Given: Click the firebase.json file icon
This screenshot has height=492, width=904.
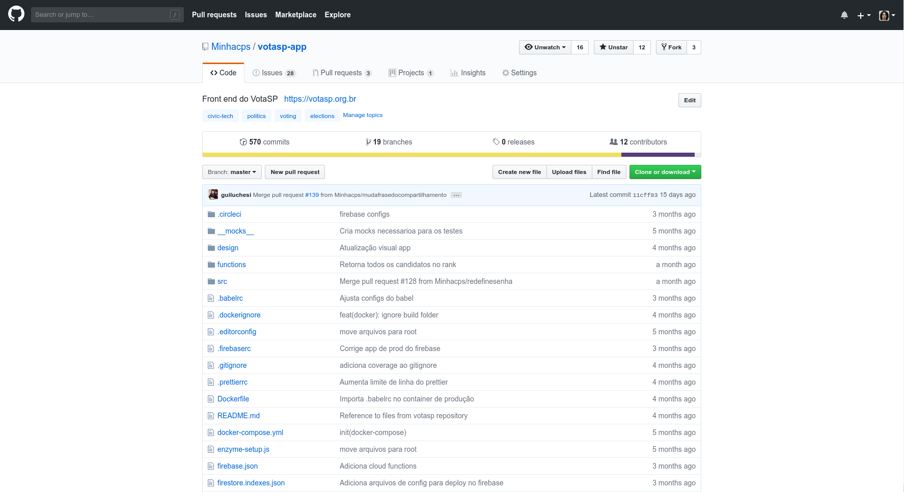Looking at the screenshot, I should 211,466.
